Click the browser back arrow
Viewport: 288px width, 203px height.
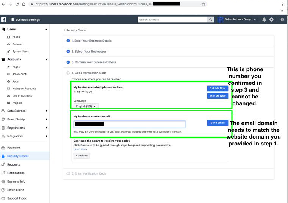pos(3,4)
